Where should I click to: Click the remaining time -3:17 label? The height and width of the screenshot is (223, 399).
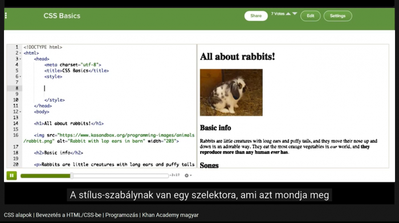(174, 175)
